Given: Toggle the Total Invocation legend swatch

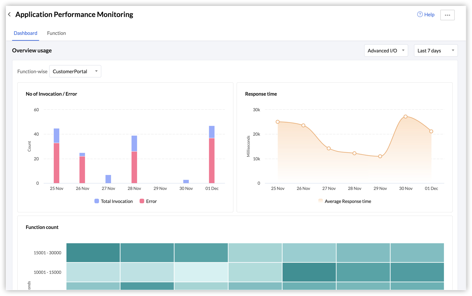Looking at the screenshot, I should (97, 201).
